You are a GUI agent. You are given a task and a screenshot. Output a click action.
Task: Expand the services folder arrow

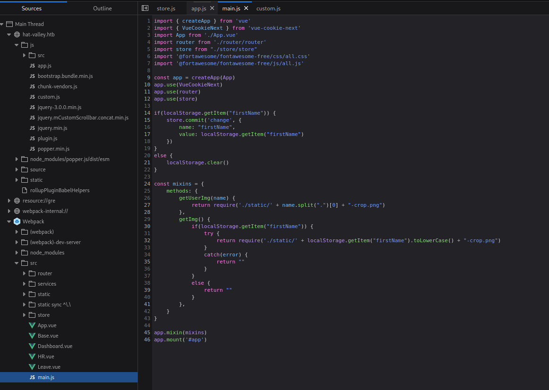25,284
